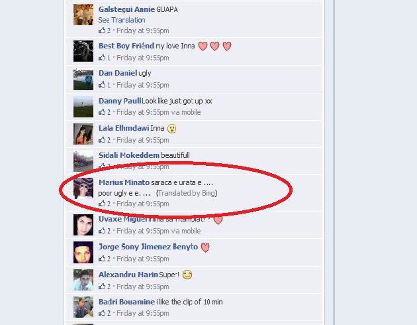Image resolution: width=417 pixels, height=325 pixels.
Task: Open Marius Minato's profile name link
Action: (x=124, y=182)
